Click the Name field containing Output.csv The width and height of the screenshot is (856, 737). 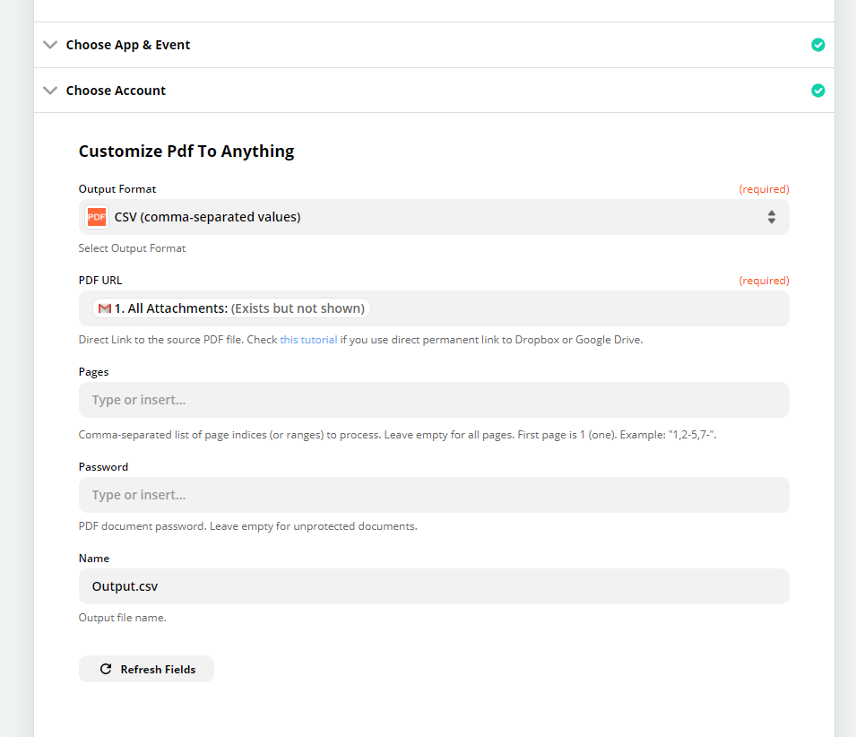[x=434, y=586]
